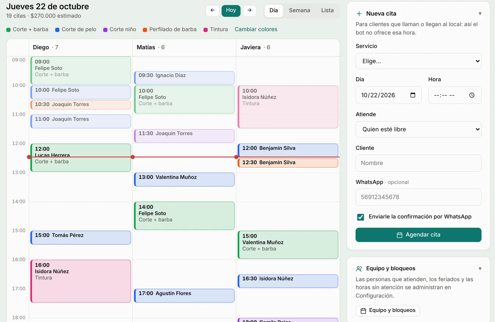Click the Hora time input field
495x322 pixels.
tap(454, 95)
